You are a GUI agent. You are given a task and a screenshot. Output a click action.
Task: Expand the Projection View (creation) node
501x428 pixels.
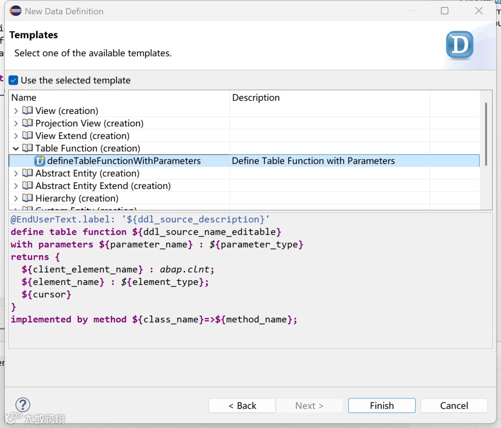coord(16,123)
